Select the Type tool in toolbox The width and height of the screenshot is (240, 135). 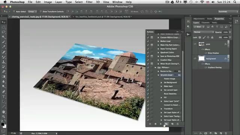pos(3,97)
